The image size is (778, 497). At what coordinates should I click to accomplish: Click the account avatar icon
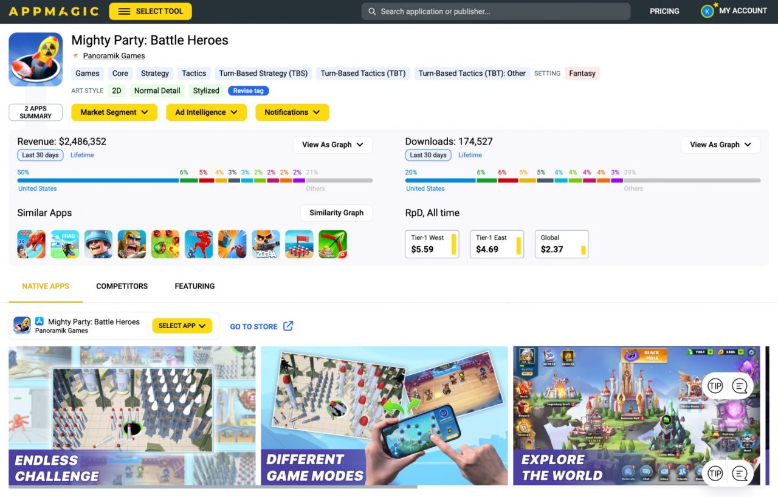[x=707, y=11]
